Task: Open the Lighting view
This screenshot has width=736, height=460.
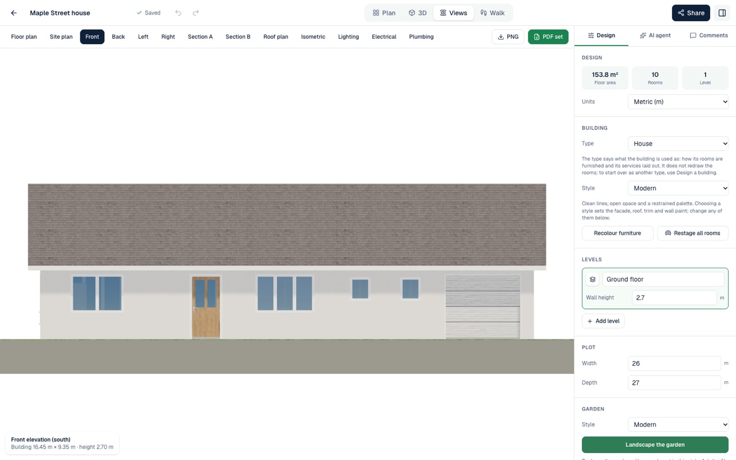Action: coord(348,37)
